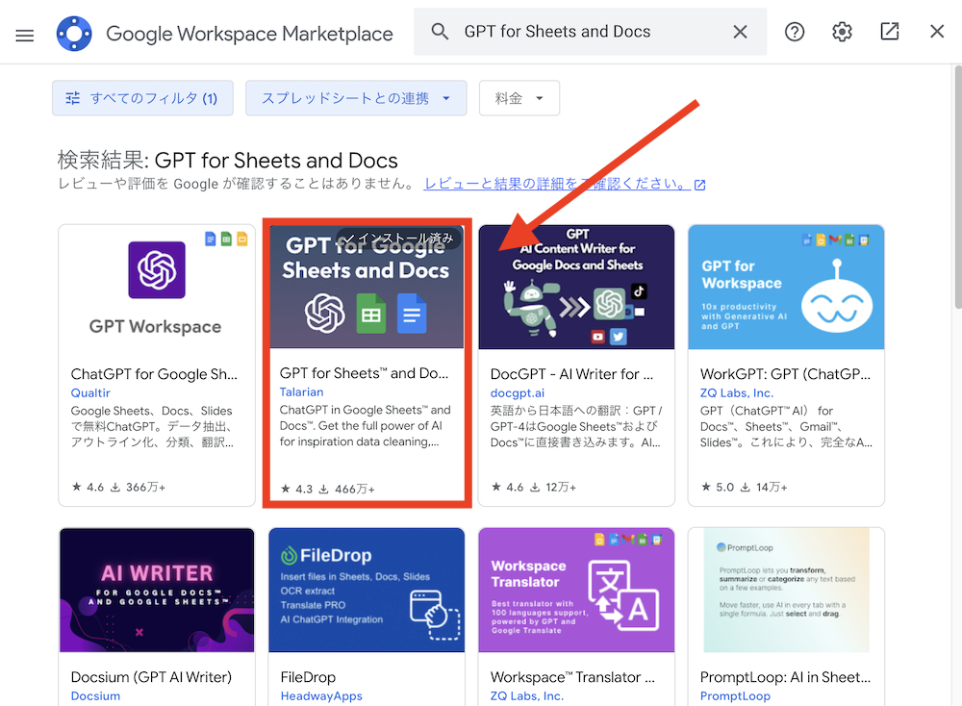
Task: Open ZQ Labs link under Workspace Translator
Action: point(526,695)
